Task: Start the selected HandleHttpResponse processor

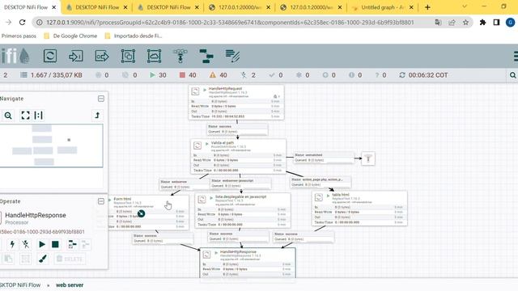Action: coord(42,244)
